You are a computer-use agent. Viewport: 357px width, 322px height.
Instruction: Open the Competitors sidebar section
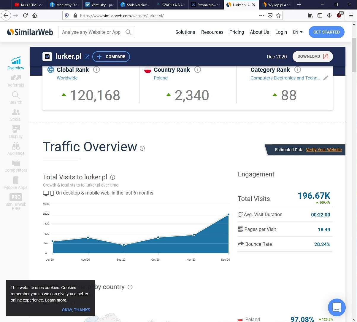(x=16, y=166)
